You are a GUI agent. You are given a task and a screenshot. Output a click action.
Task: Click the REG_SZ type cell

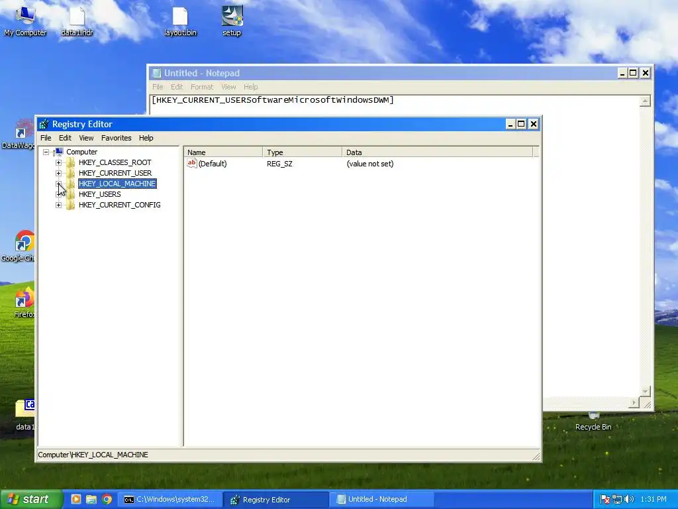[280, 164]
